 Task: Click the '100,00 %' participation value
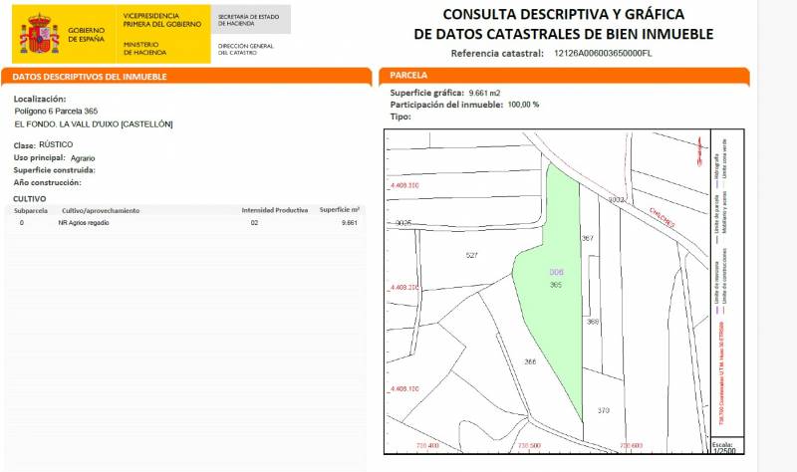tap(524, 105)
